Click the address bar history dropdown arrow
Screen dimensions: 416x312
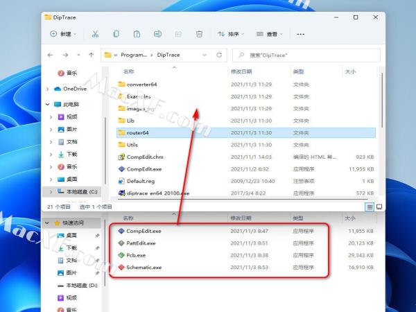point(205,55)
